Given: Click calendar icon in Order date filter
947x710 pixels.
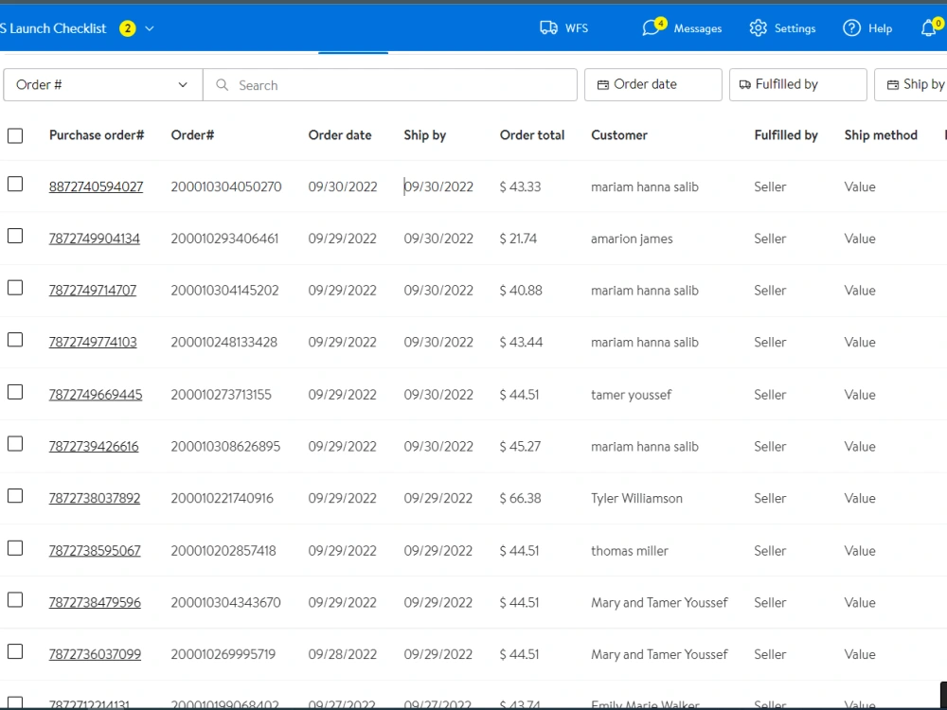Looking at the screenshot, I should pyautogui.click(x=602, y=84).
